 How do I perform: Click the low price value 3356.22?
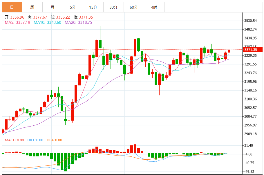[63, 17]
